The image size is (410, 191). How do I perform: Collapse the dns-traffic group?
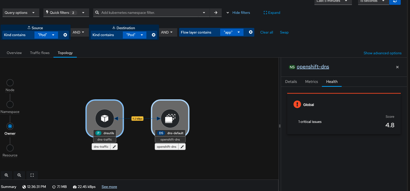(114, 147)
